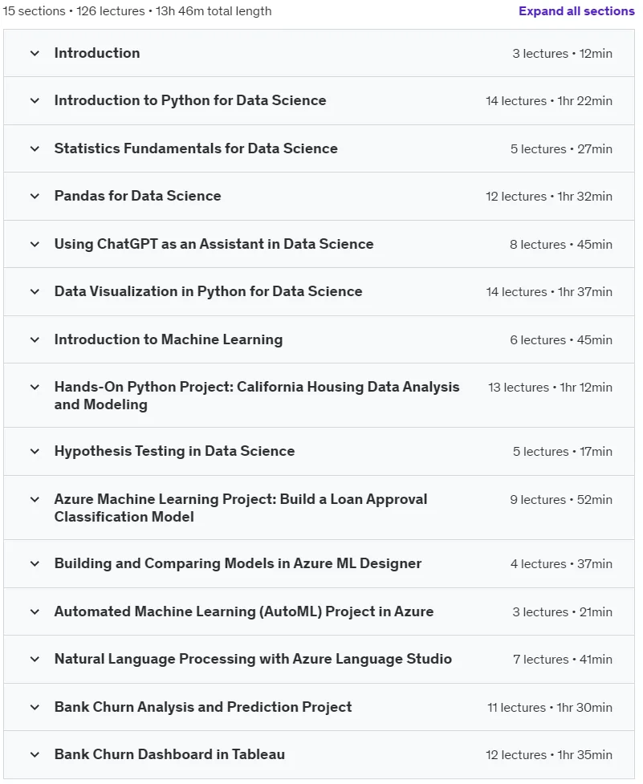
Task: Click Expand all sections link
Action: (x=576, y=11)
